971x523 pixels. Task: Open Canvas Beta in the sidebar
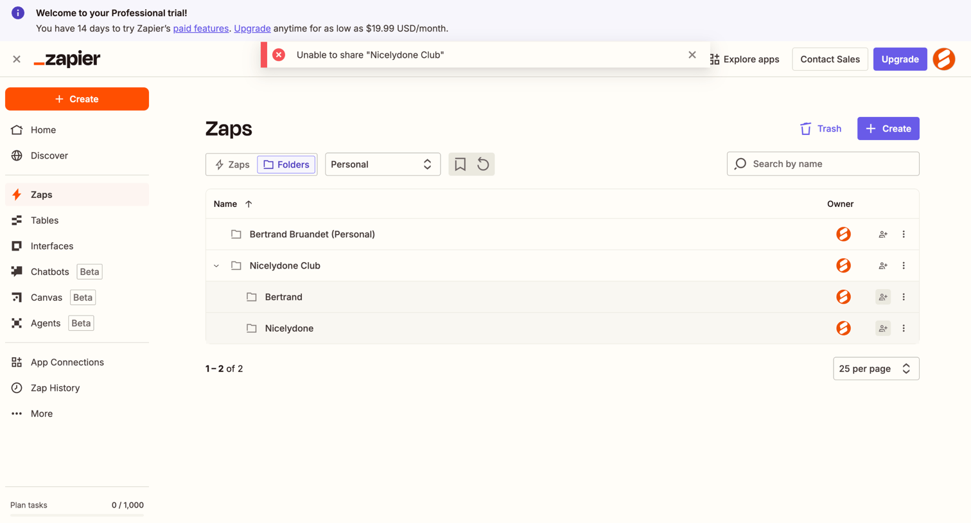pyautogui.click(x=77, y=297)
